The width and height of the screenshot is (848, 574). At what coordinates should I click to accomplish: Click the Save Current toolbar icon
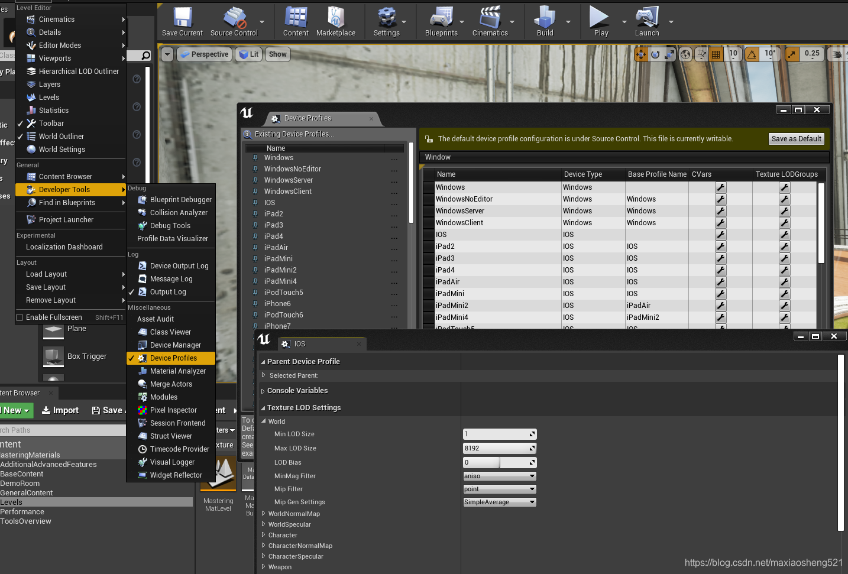coord(182,22)
